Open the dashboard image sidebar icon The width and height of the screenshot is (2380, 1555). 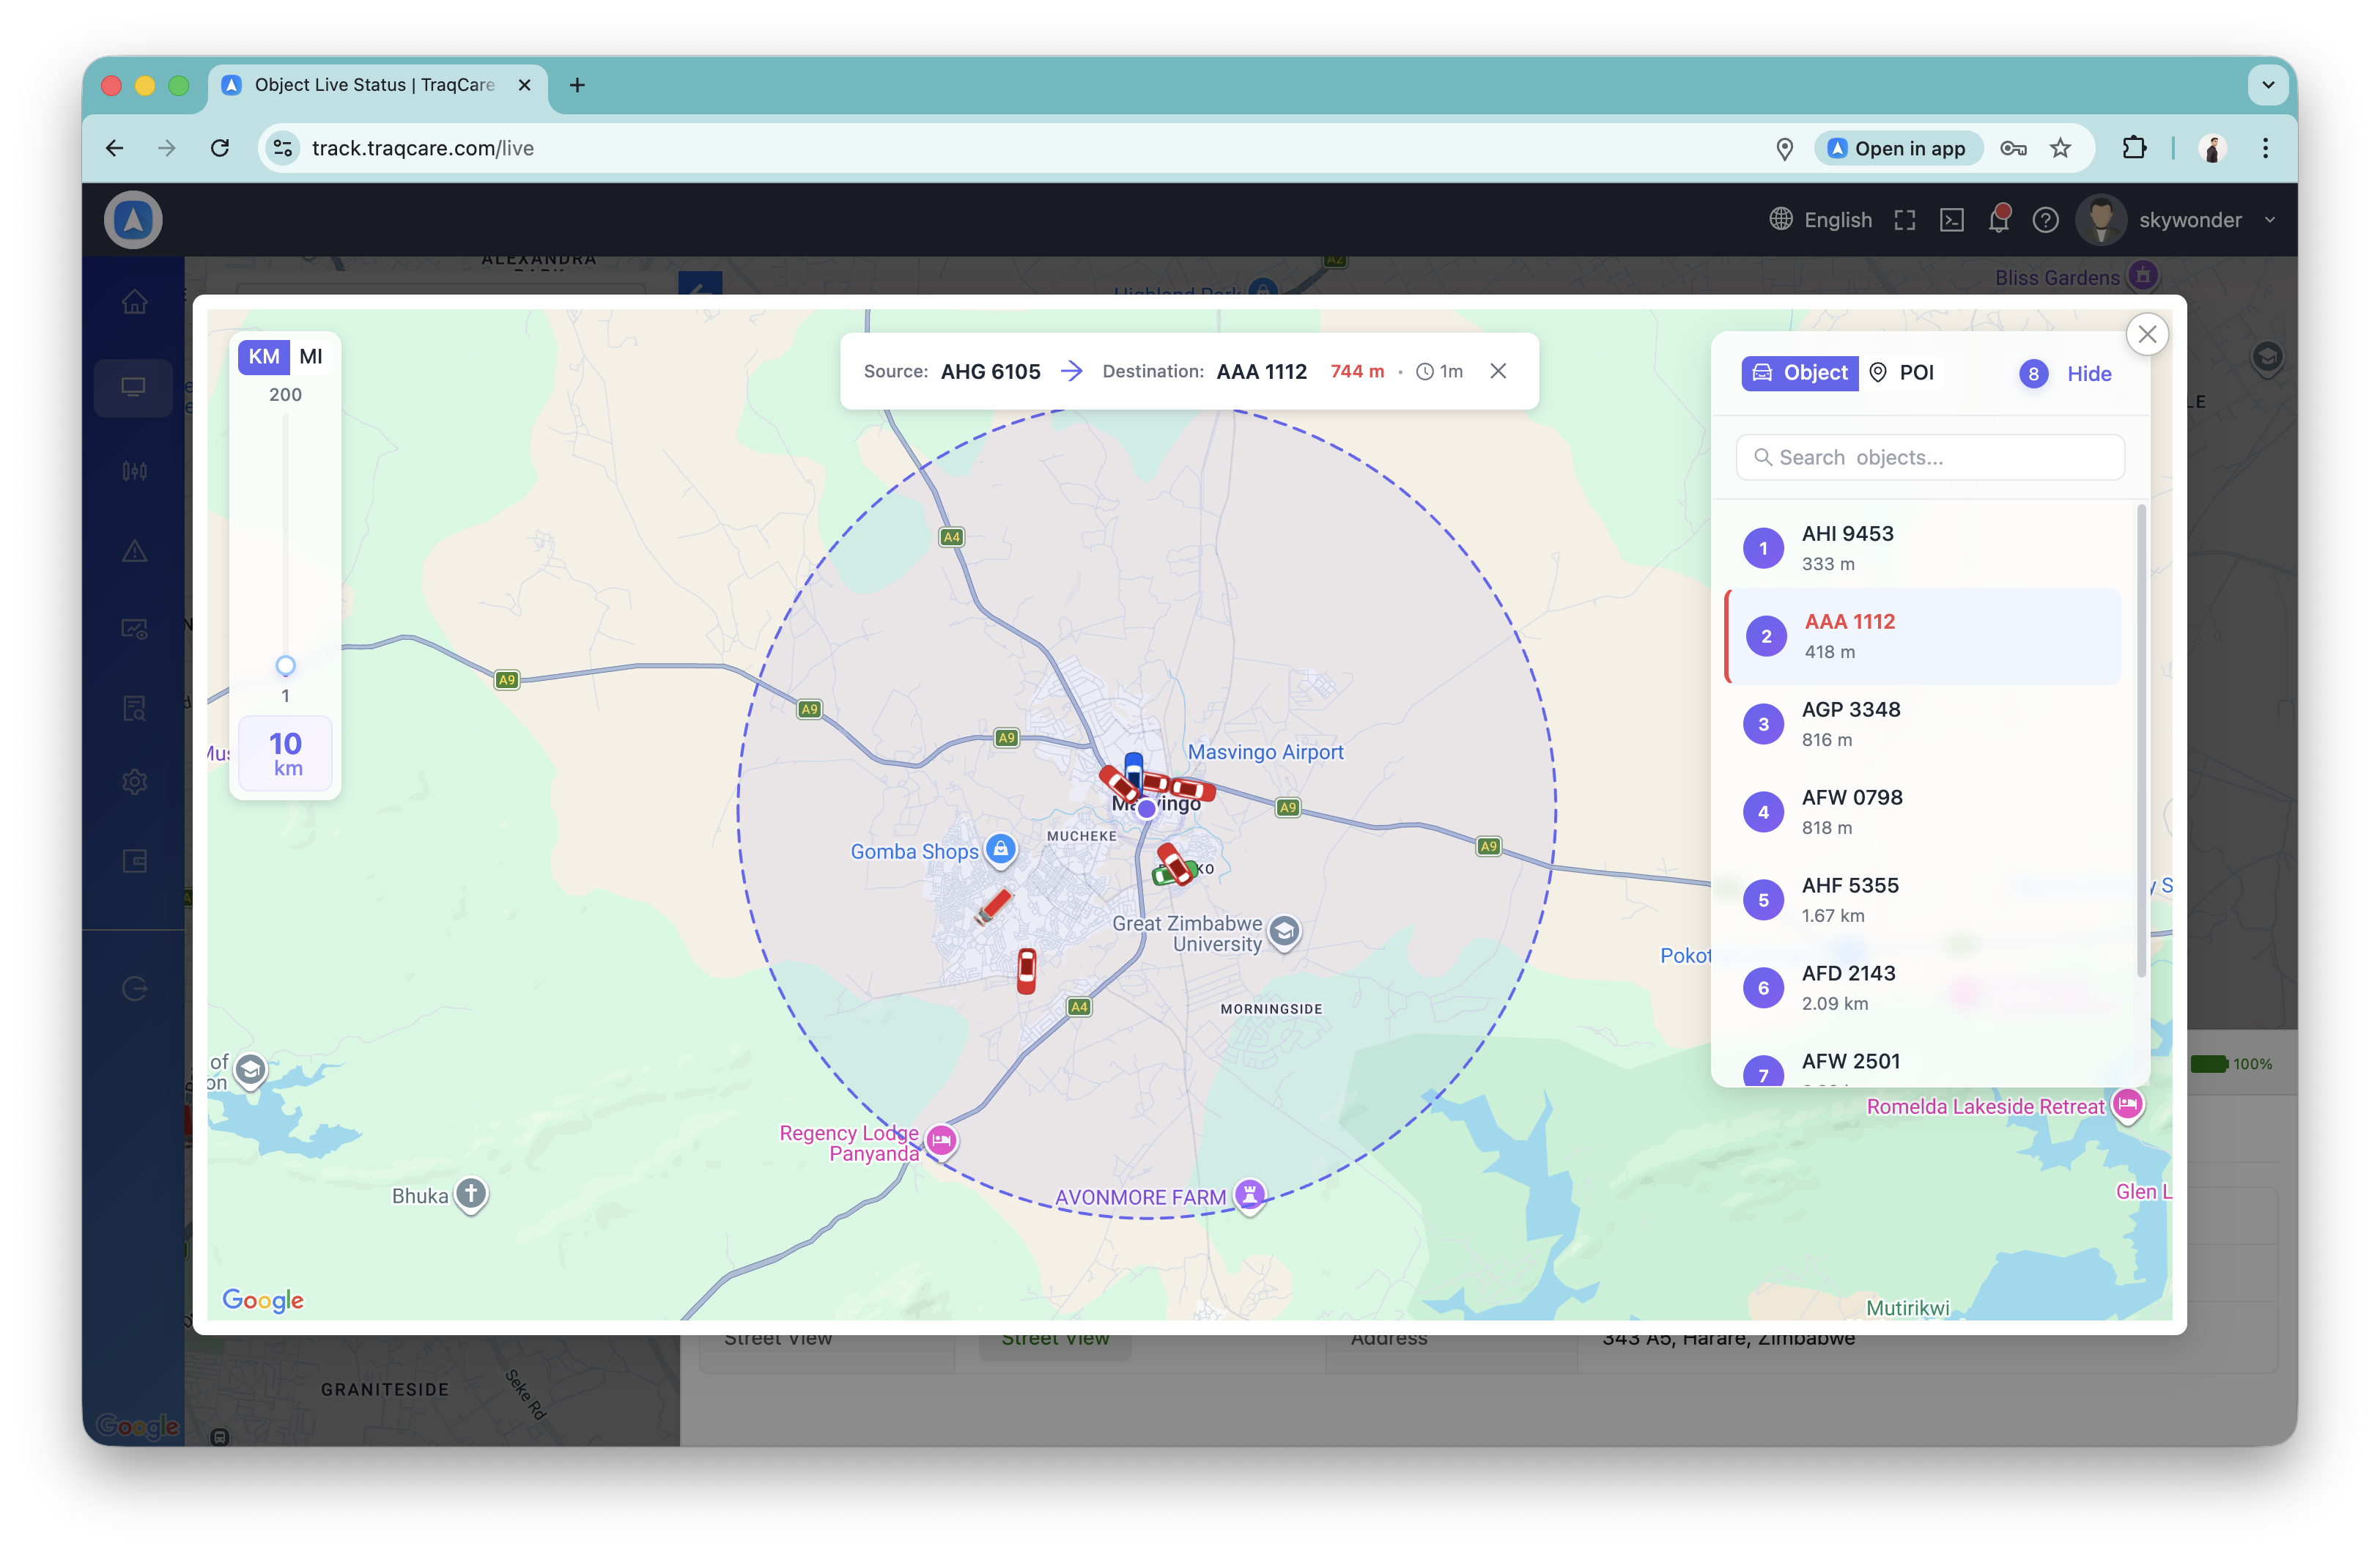tap(135, 629)
